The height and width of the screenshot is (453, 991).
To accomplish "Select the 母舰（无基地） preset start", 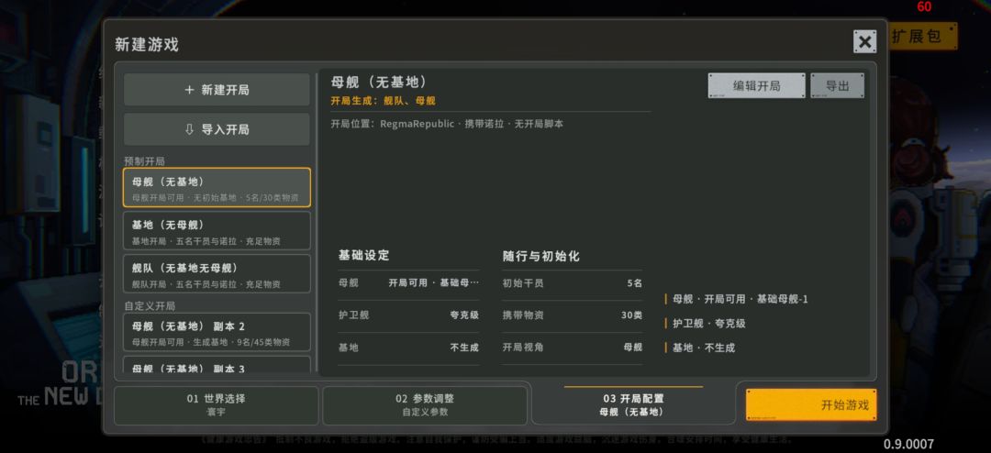I will pos(217,188).
